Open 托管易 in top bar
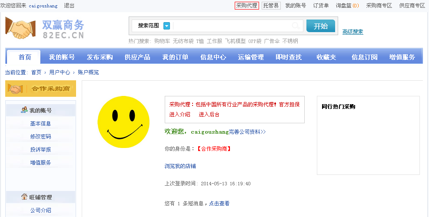 click(271, 6)
